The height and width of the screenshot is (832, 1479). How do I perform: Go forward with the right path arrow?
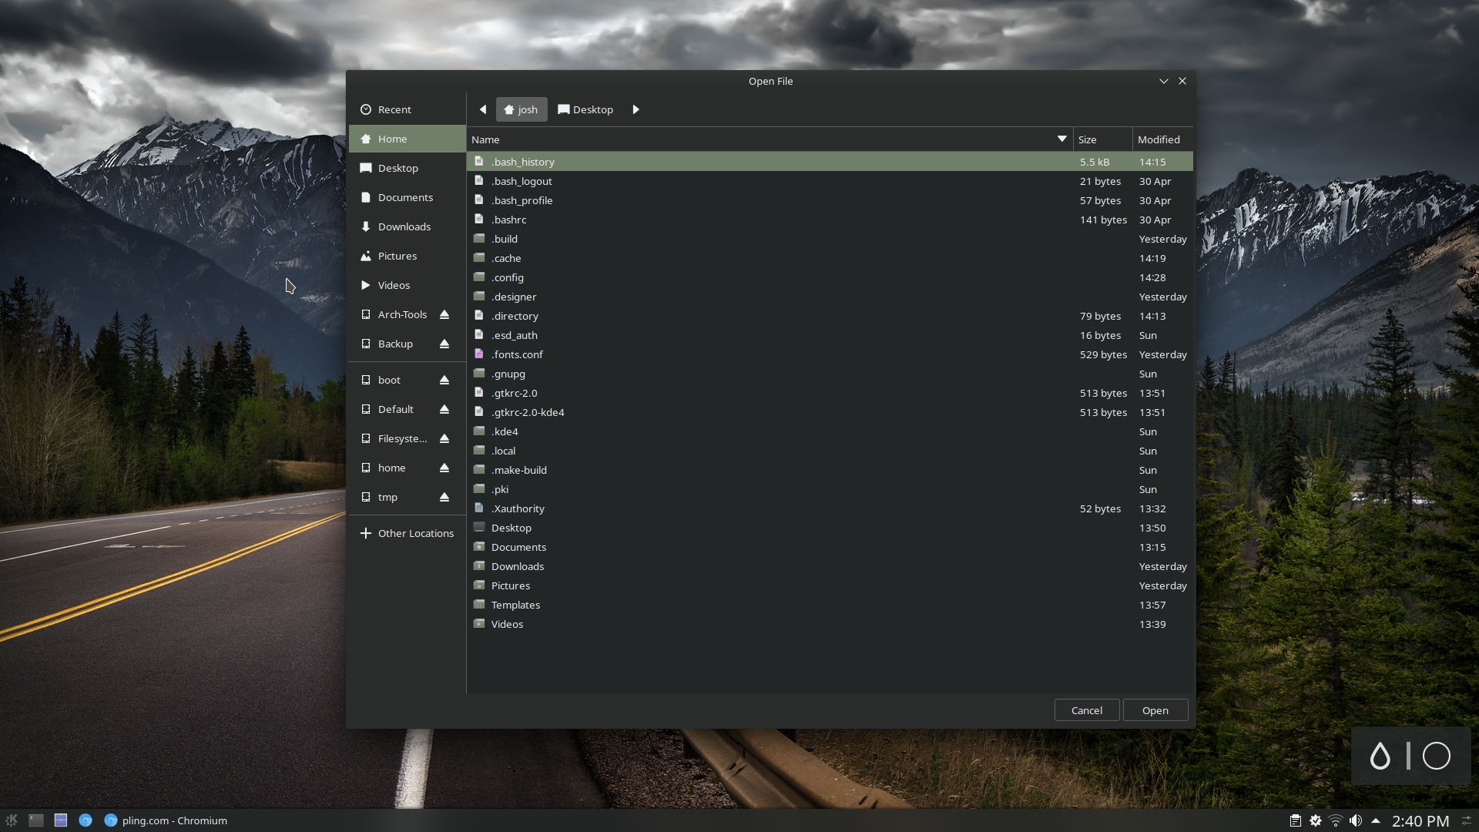tap(636, 109)
